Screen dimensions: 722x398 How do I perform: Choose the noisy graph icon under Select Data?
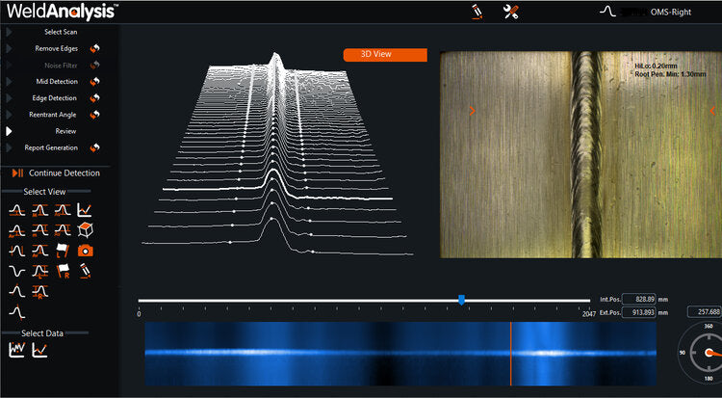(16, 350)
